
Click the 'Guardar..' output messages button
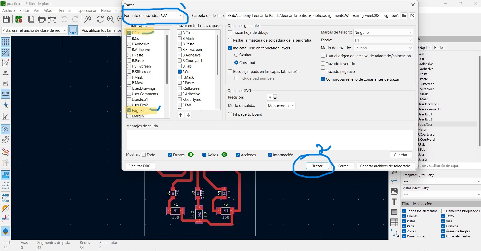pyautogui.click(x=401, y=155)
